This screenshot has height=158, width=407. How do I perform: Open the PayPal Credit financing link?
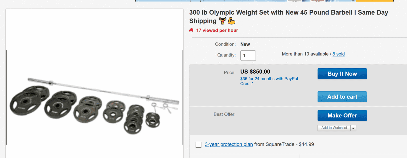point(269,81)
